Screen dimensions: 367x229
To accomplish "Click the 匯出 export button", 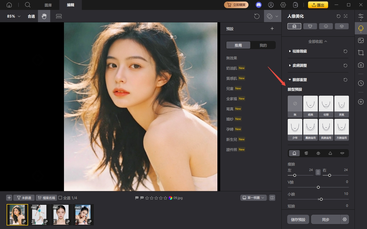I will (318, 5).
